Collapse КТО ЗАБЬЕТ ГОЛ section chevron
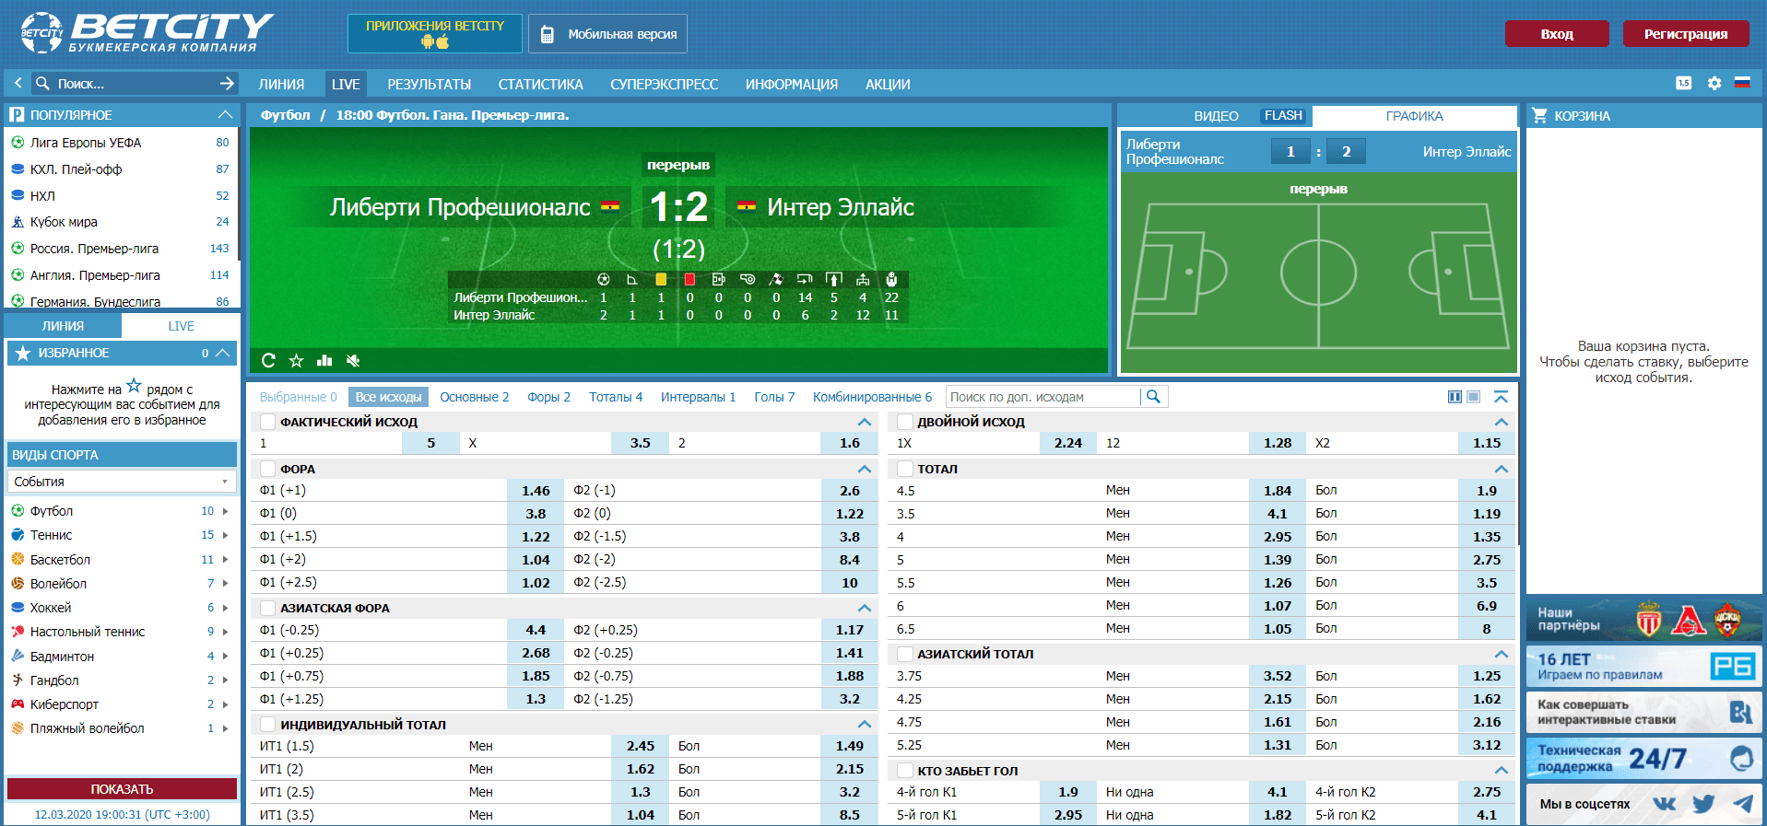Viewport: 1767px width, 826px height. [x=1502, y=771]
